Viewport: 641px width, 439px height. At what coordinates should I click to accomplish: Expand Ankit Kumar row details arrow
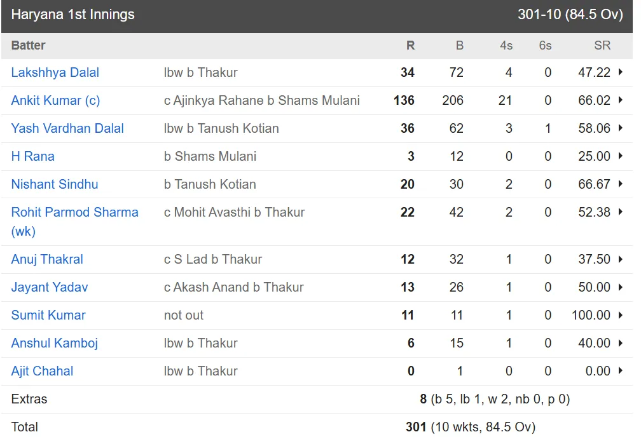click(x=621, y=100)
